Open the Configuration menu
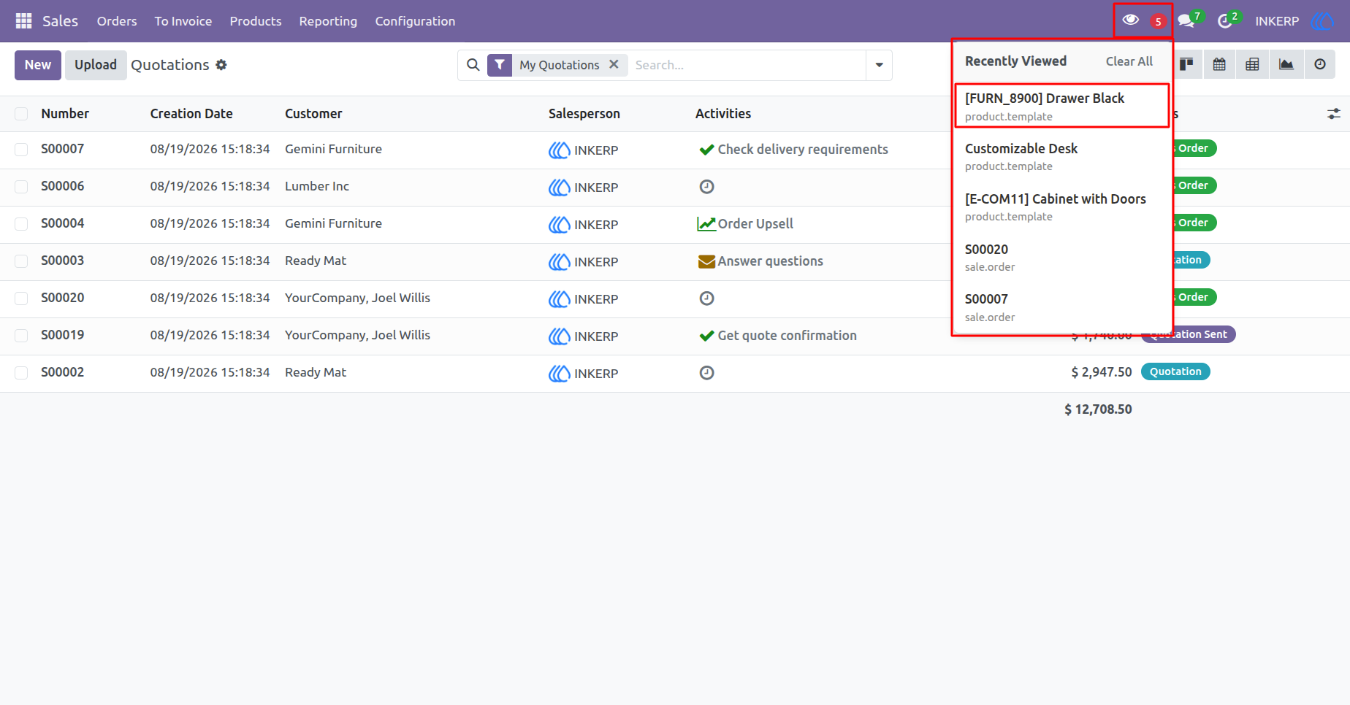Image resolution: width=1350 pixels, height=705 pixels. tap(415, 21)
